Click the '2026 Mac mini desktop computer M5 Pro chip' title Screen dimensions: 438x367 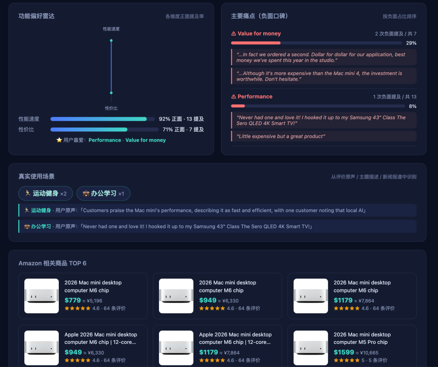(362, 338)
